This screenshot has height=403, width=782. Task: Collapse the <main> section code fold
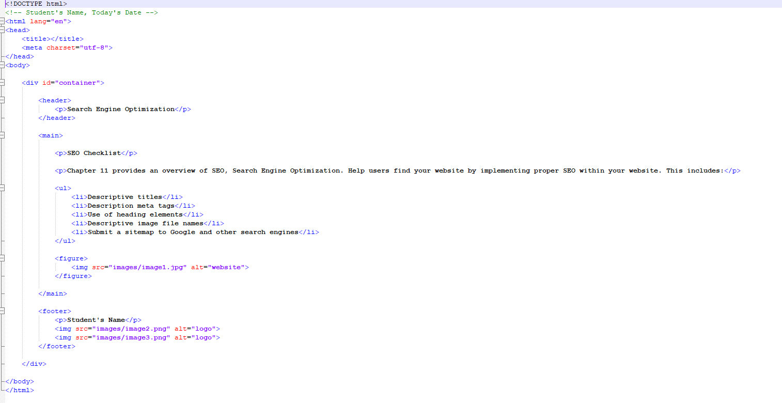(3, 135)
